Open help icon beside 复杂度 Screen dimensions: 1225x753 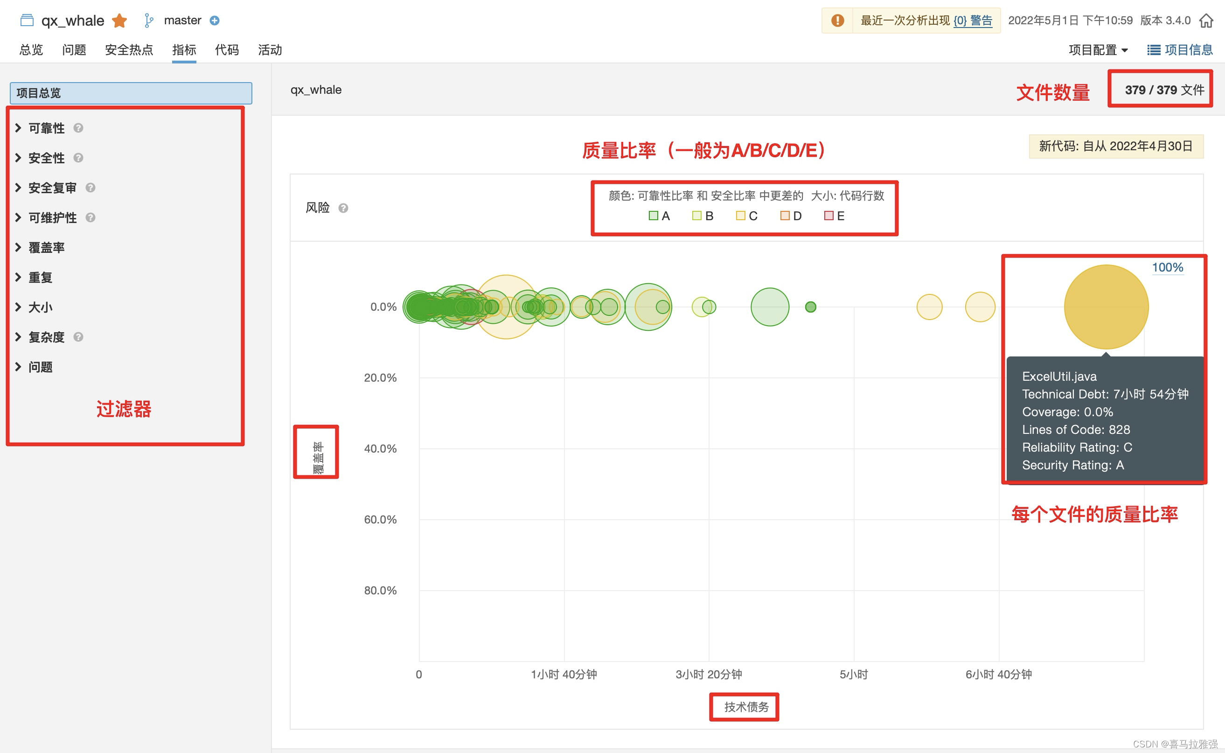(x=78, y=337)
